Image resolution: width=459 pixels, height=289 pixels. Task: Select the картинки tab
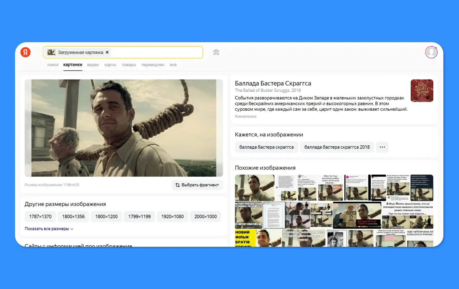pyautogui.click(x=73, y=65)
